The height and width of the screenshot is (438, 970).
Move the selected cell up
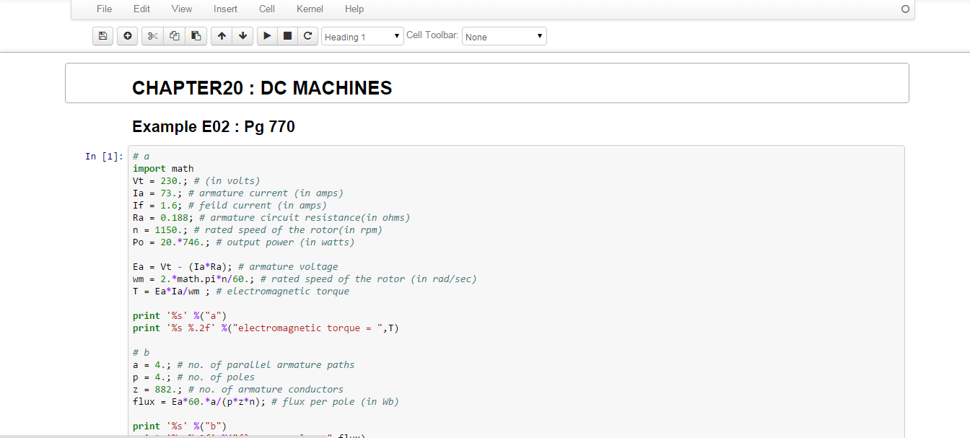click(x=222, y=36)
